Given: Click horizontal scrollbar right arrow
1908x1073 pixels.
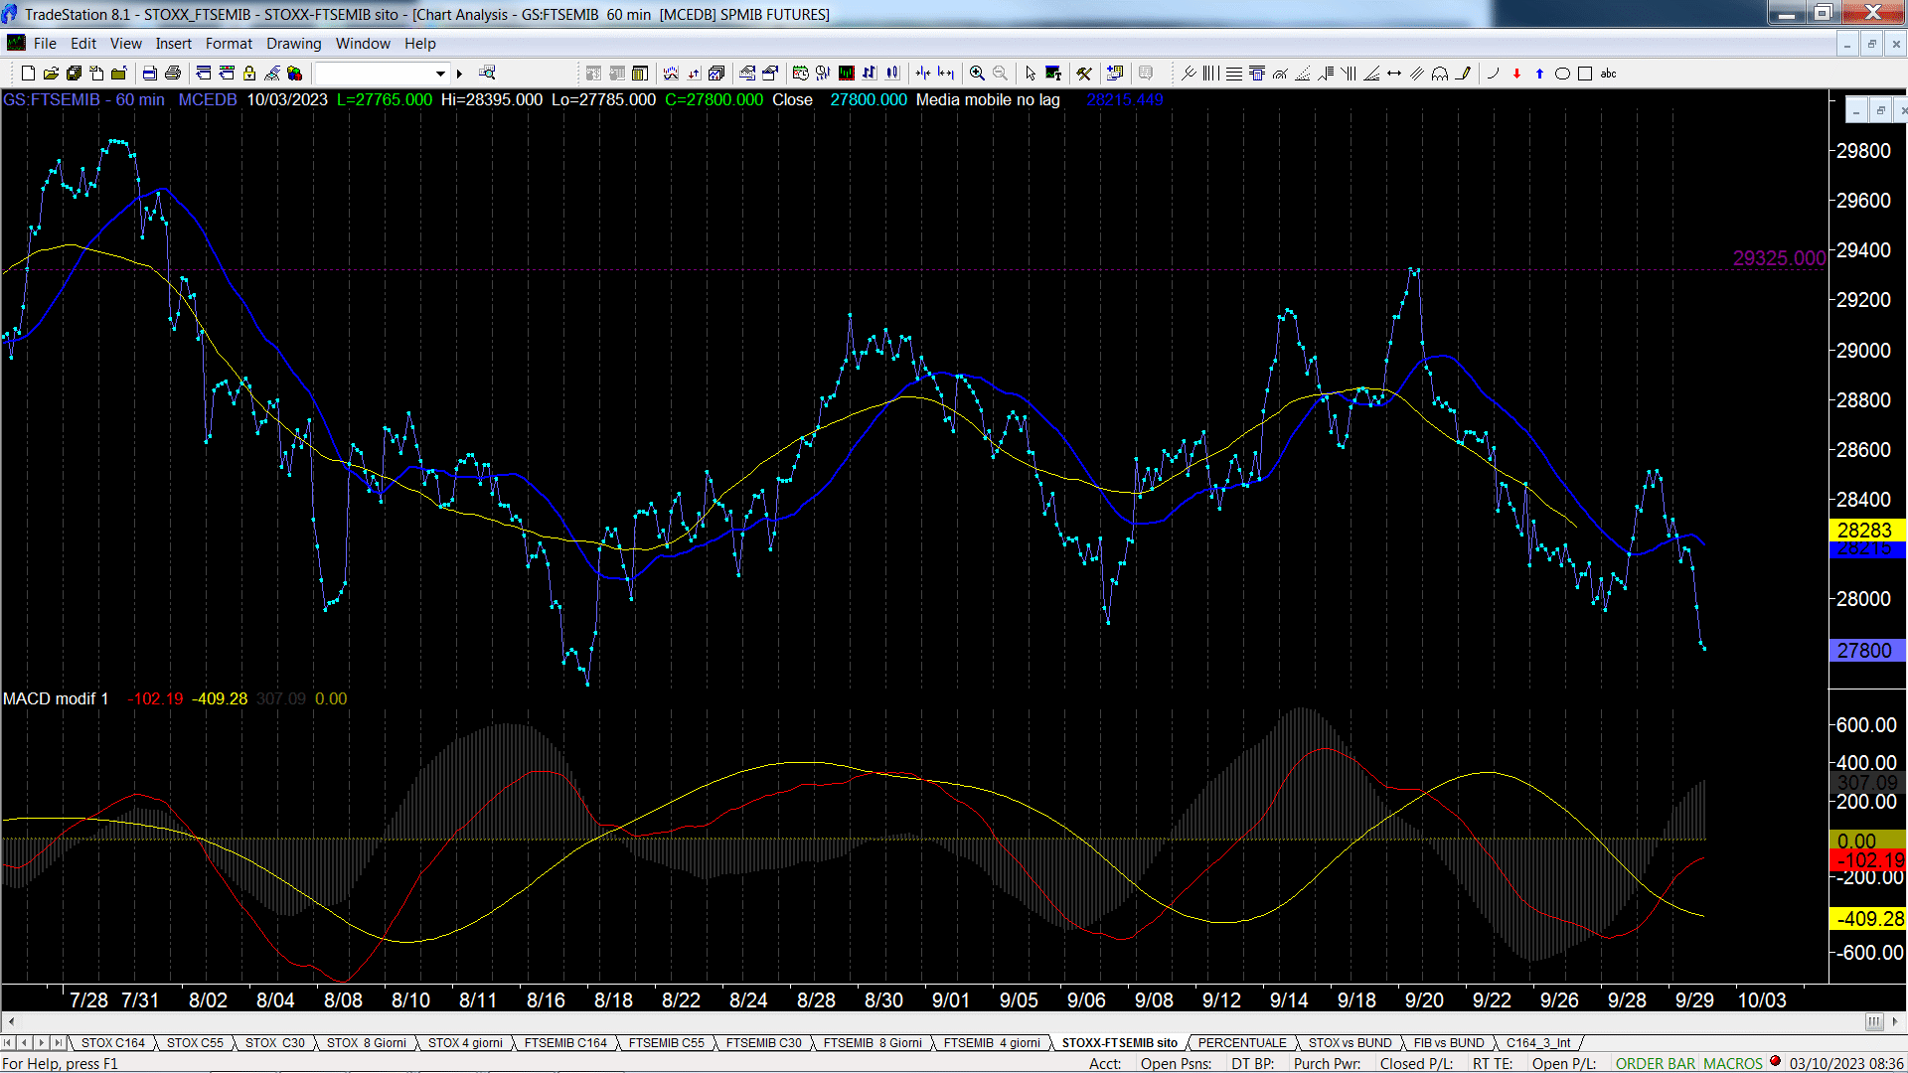Looking at the screenshot, I should tap(1895, 1021).
